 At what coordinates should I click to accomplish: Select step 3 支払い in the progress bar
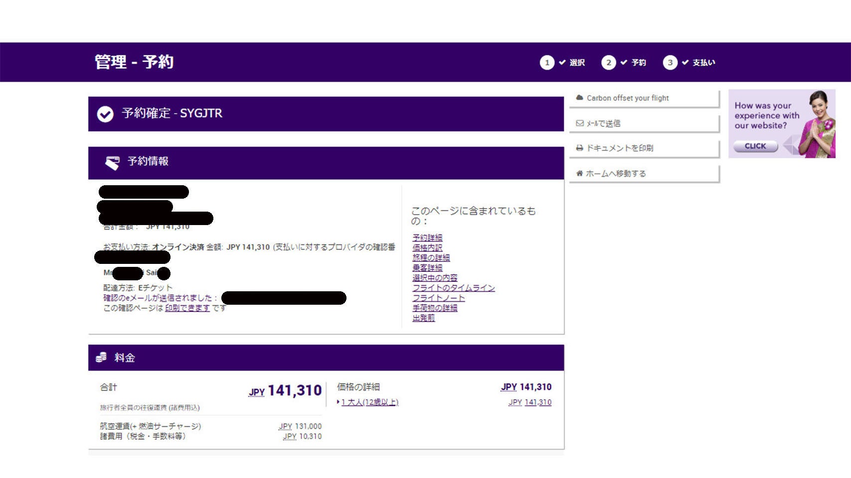coord(703,63)
